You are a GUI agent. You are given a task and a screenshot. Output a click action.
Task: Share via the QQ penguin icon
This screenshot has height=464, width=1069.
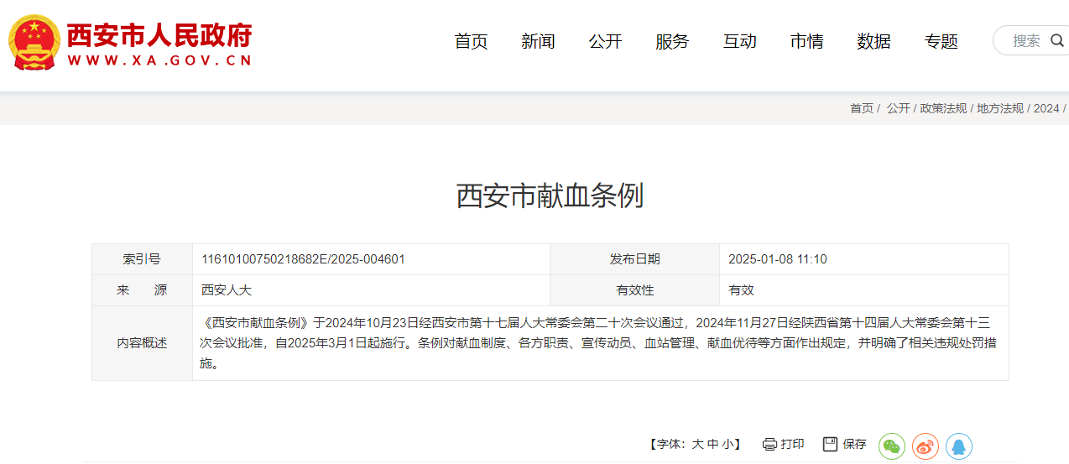pyautogui.click(x=958, y=446)
